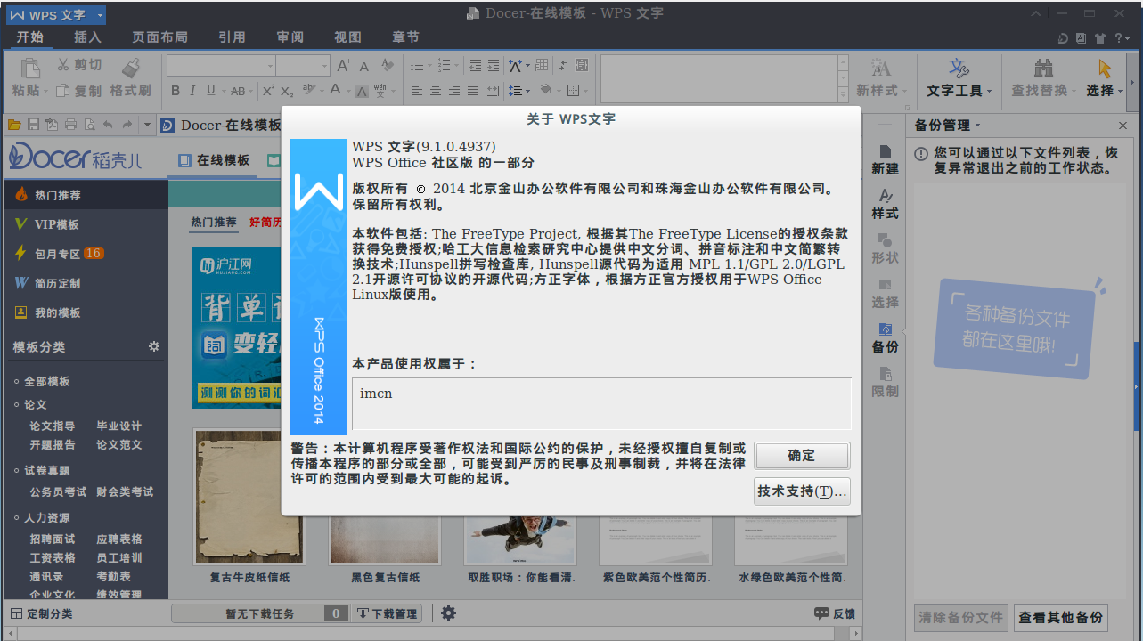This screenshot has height=641, width=1143.
Task: Open the 毕业设计 template category link
Action: pyautogui.click(x=119, y=426)
